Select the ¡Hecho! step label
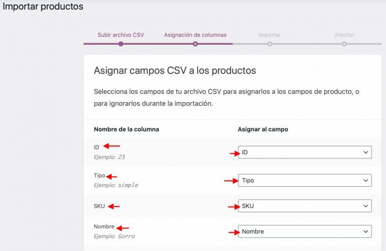This screenshot has width=386, height=251. pyautogui.click(x=344, y=35)
